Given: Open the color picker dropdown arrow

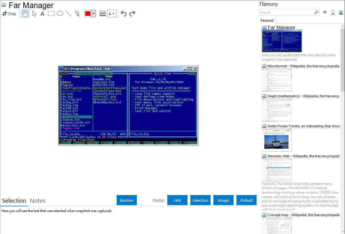Looking at the screenshot, I should point(94,14).
